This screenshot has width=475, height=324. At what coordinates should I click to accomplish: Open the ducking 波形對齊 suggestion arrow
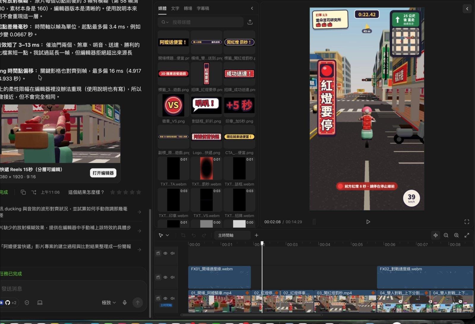click(139, 212)
